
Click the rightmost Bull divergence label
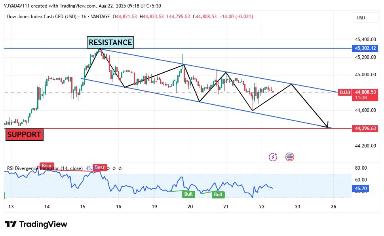click(x=218, y=194)
